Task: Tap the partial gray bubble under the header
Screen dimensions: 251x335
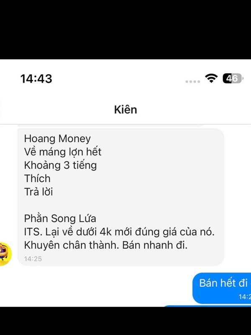Action: point(110,125)
